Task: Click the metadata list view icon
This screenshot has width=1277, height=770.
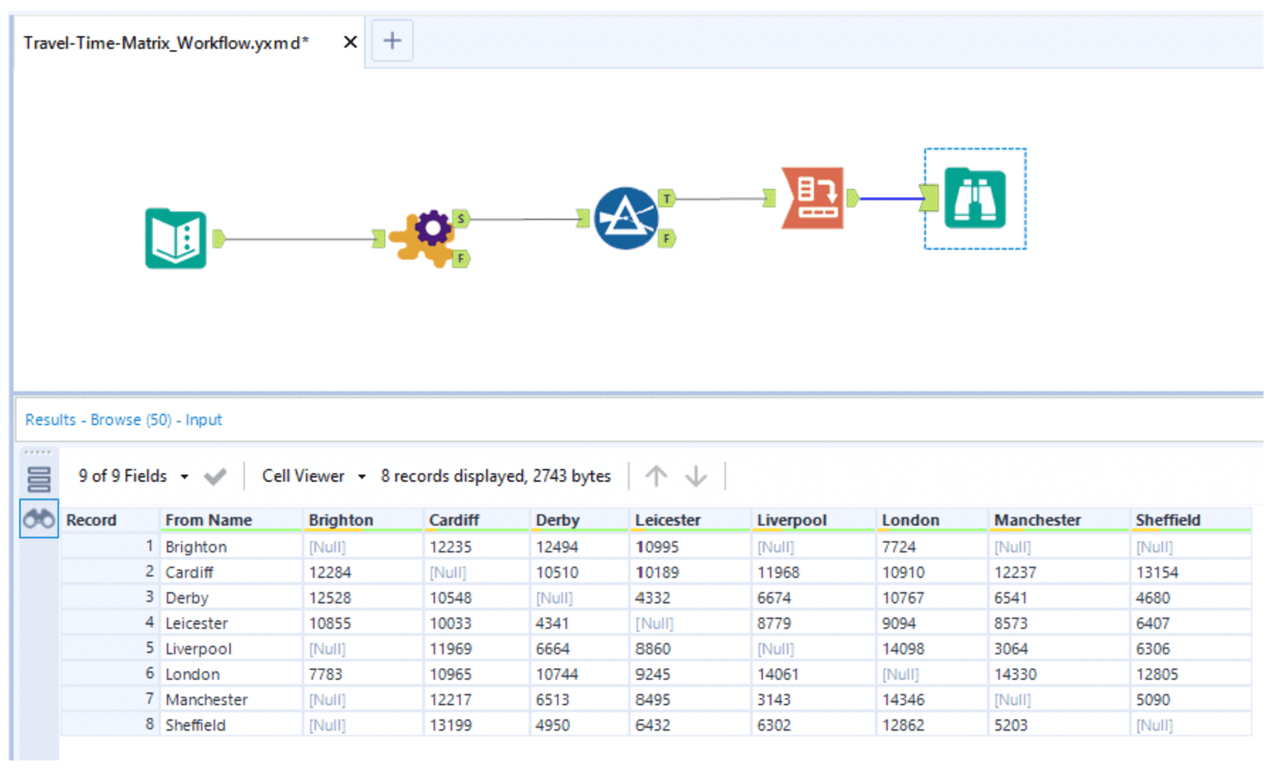Action: click(x=39, y=479)
